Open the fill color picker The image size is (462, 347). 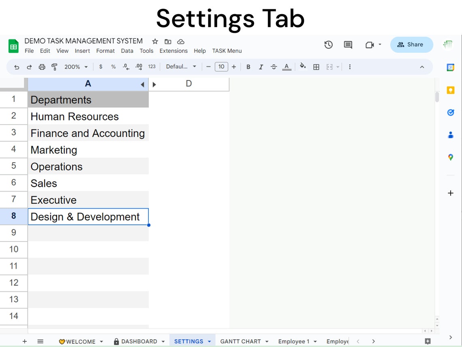(303, 67)
